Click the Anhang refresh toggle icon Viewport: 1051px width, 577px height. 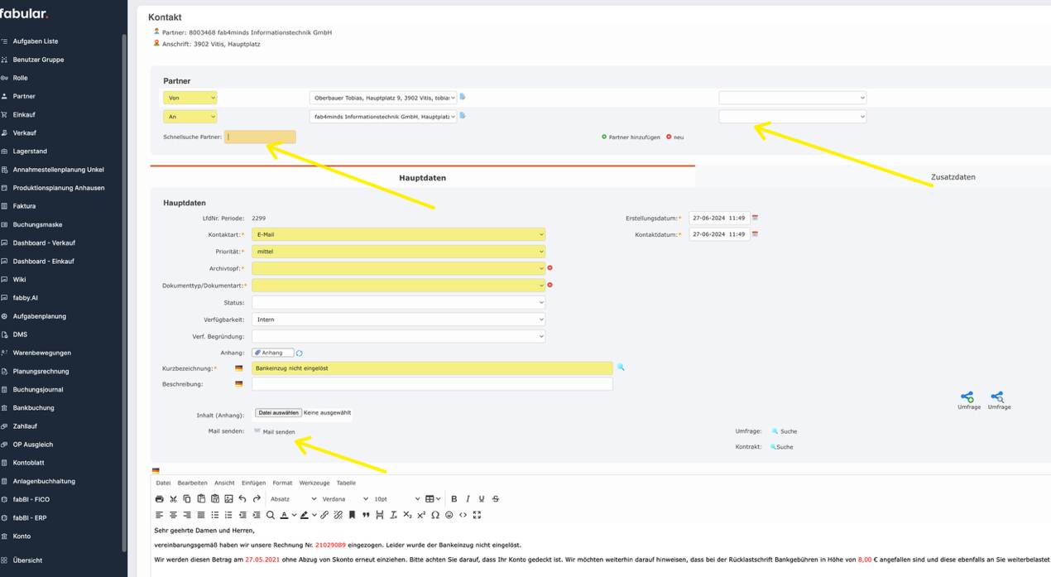tap(298, 353)
